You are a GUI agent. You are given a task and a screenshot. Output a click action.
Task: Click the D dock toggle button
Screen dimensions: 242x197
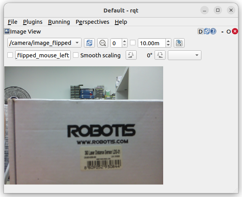201,32
